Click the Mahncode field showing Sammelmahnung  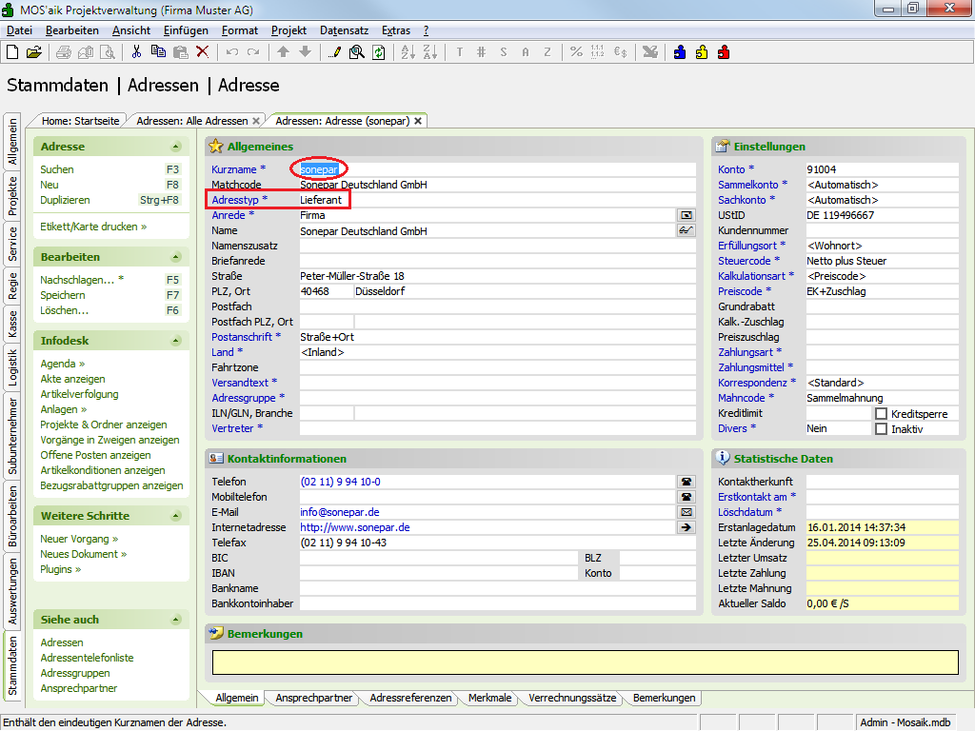coord(882,398)
